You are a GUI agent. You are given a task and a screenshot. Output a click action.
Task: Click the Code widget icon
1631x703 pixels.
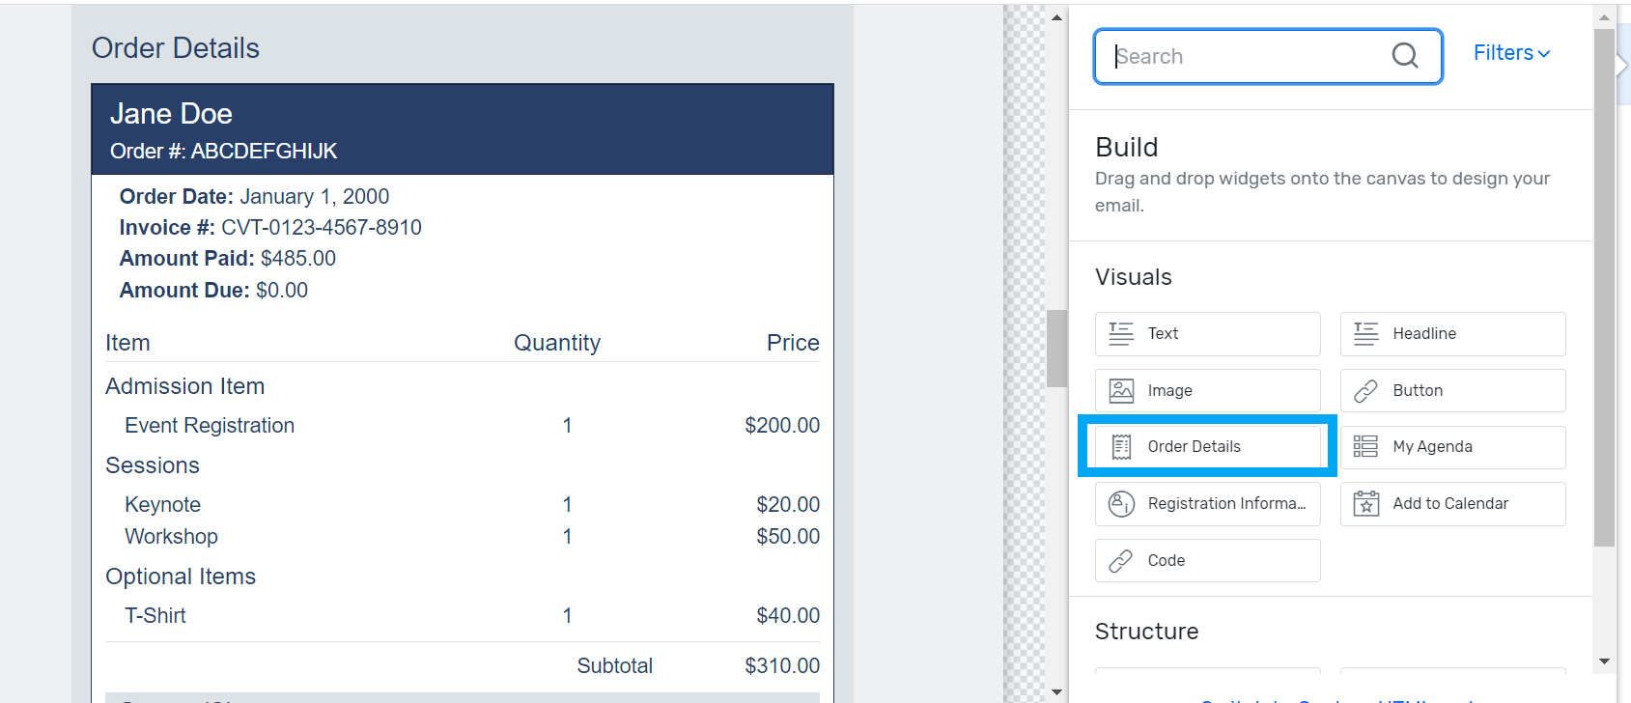[1121, 560]
